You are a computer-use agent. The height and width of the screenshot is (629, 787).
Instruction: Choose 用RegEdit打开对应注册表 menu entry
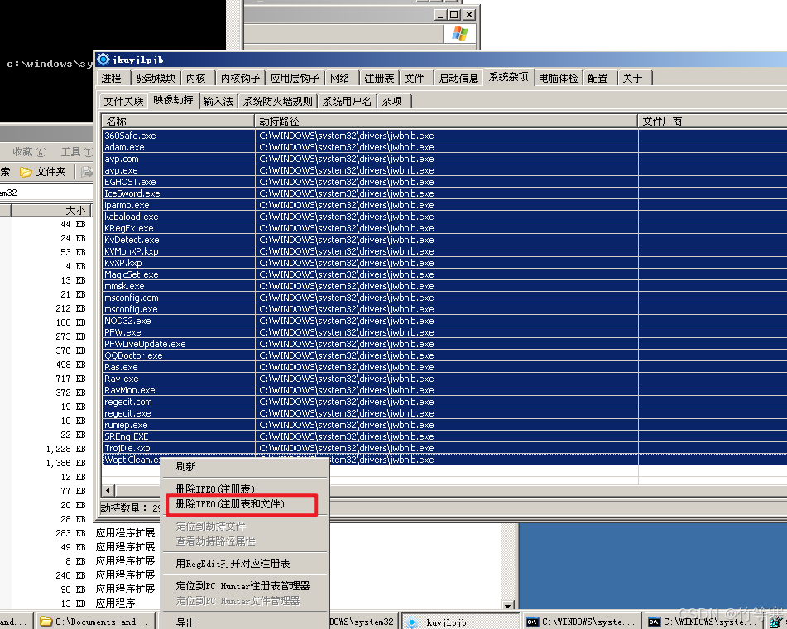[x=233, y=564]
